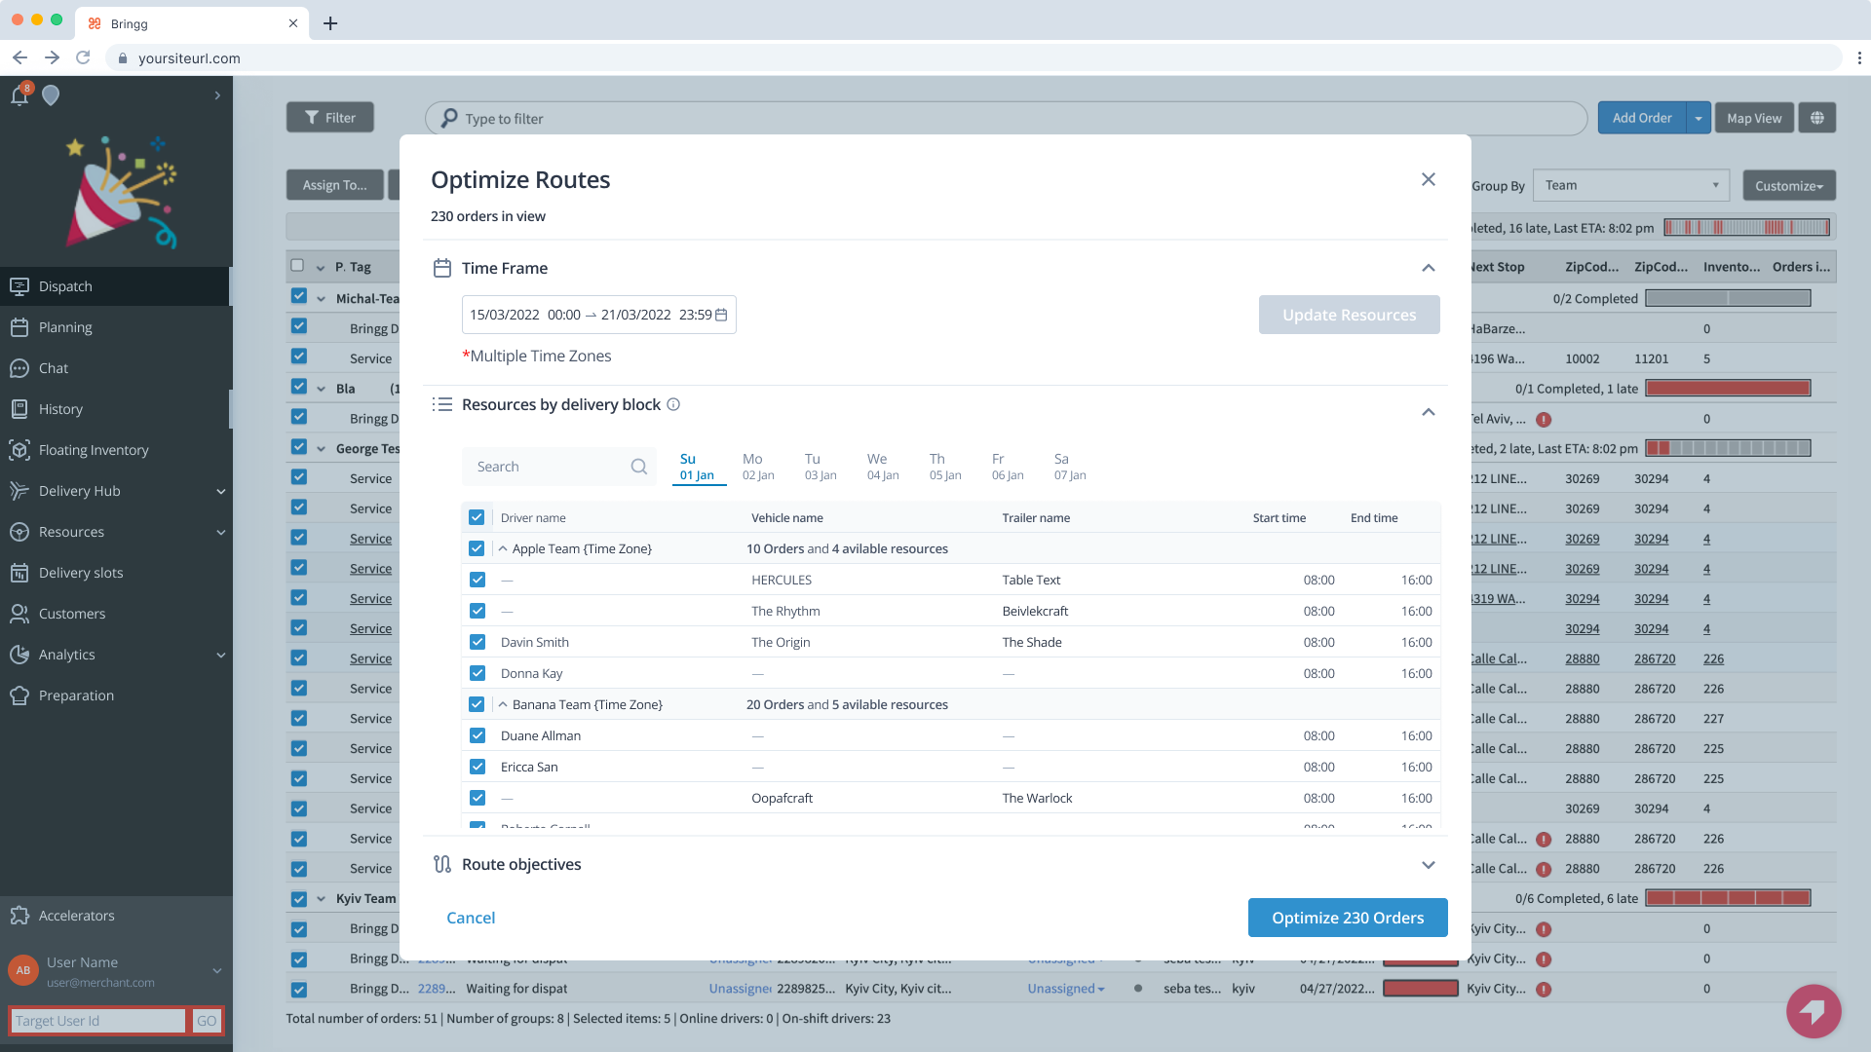Select the Su 01 Jan tab
The image size is (1871, 1052).
coord(698,467)
